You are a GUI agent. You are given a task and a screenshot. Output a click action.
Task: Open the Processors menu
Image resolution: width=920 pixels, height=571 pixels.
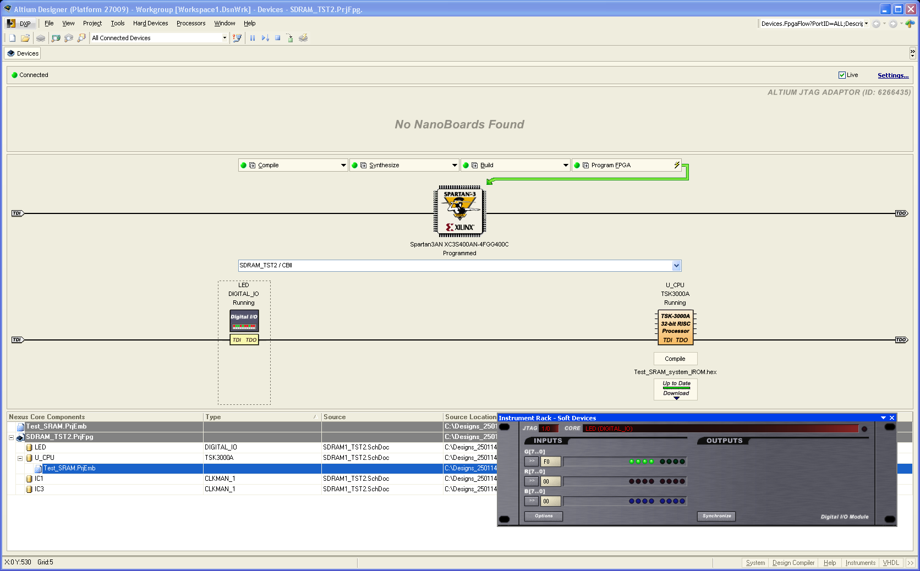point(191,23)
